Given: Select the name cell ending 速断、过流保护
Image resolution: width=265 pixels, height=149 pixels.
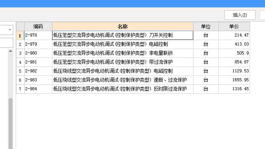Looking at the screenshot, I should 123,80.
